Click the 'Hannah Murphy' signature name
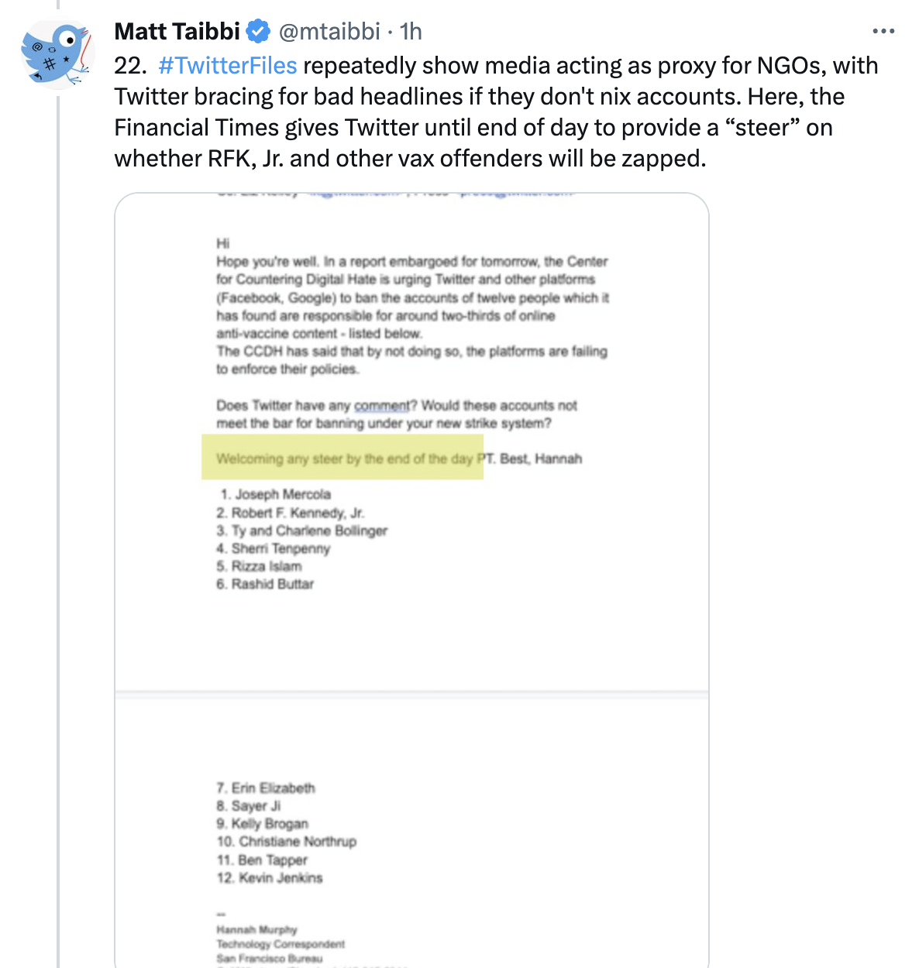Screen dimensions: 919x968 [x=256, y=929]
